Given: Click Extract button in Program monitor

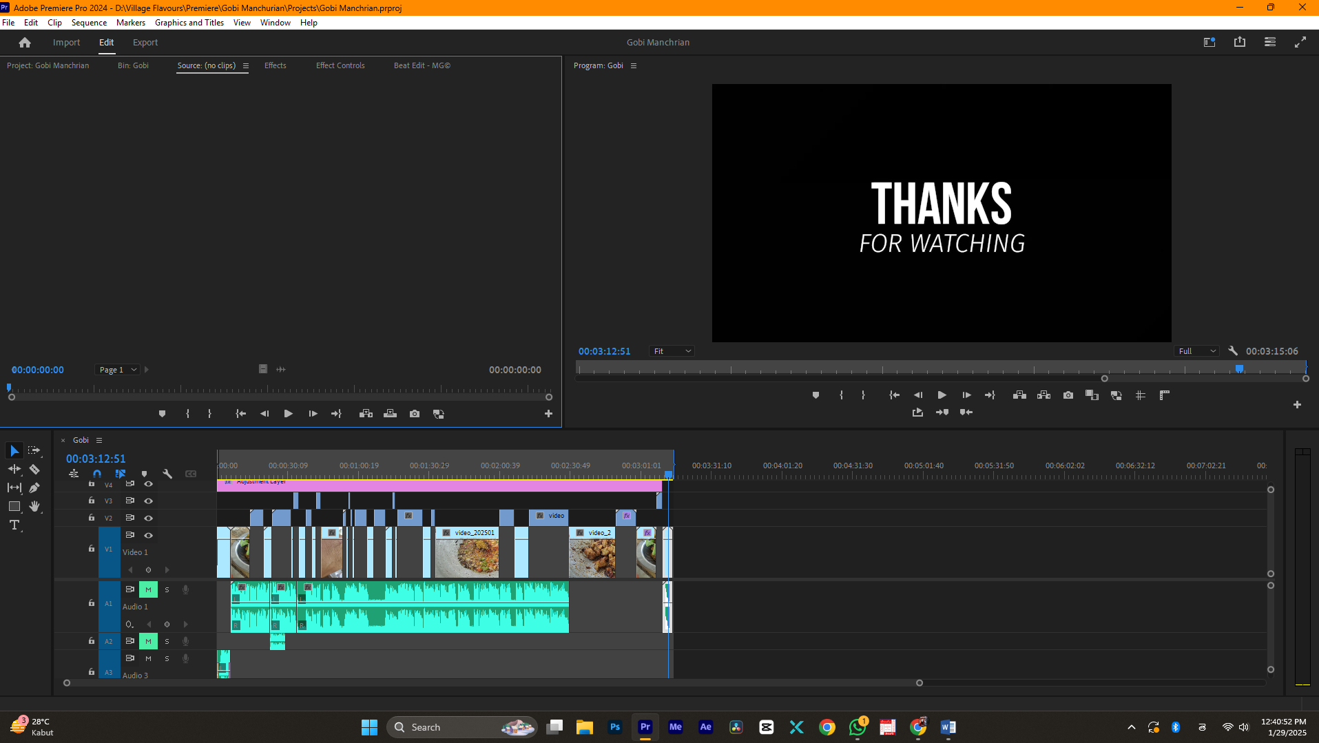Looking at the screenshot, I should [1044, 395].
